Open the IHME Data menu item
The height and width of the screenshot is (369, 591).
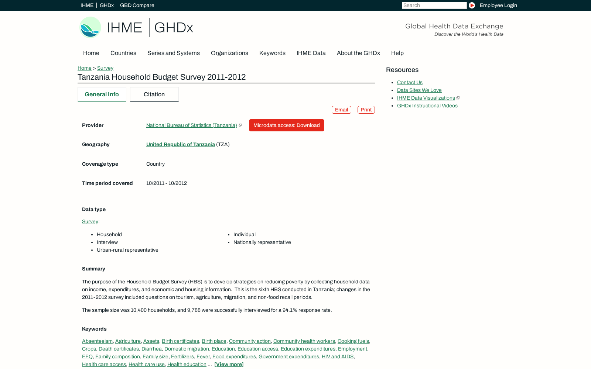(x=311, y=53)
